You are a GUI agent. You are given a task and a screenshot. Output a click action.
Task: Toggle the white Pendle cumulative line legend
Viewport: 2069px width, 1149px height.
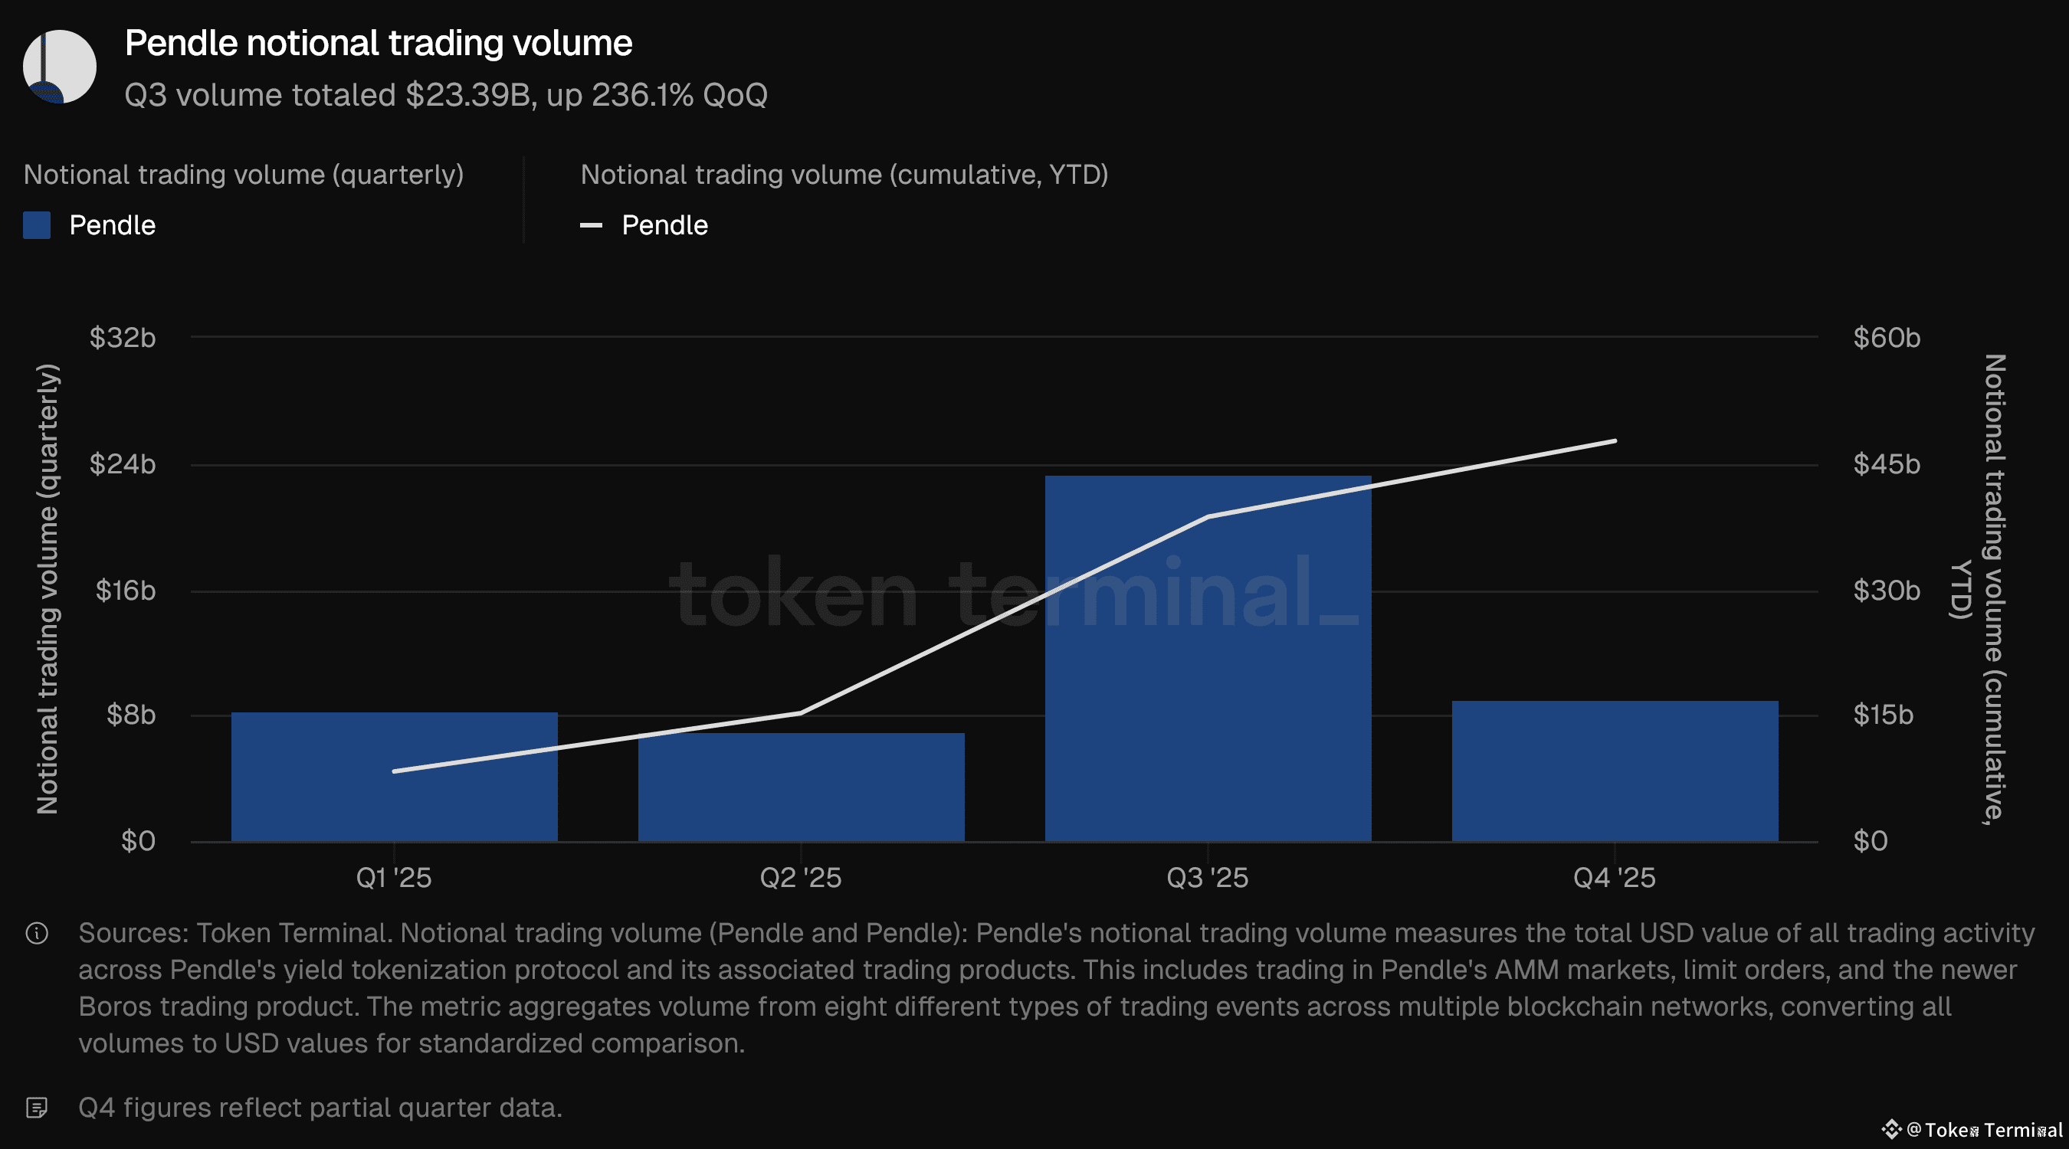click(x=591, y=226)
